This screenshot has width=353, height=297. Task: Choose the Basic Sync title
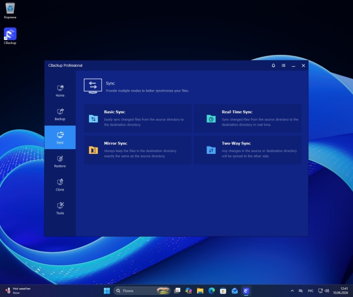pos(114,112)
